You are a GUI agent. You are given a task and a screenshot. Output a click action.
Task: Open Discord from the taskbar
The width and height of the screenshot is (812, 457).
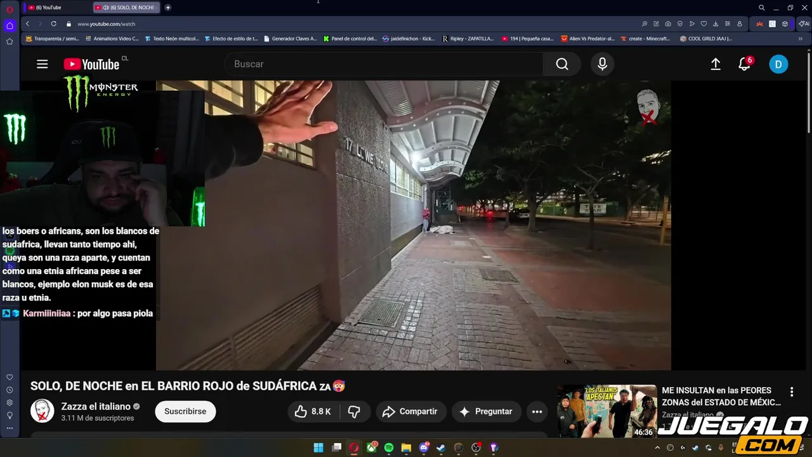coord(424,447)
